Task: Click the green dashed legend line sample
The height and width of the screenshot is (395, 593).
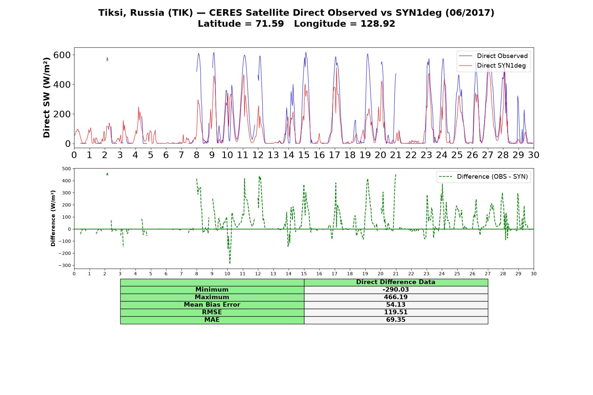Action: click(446, 177)
